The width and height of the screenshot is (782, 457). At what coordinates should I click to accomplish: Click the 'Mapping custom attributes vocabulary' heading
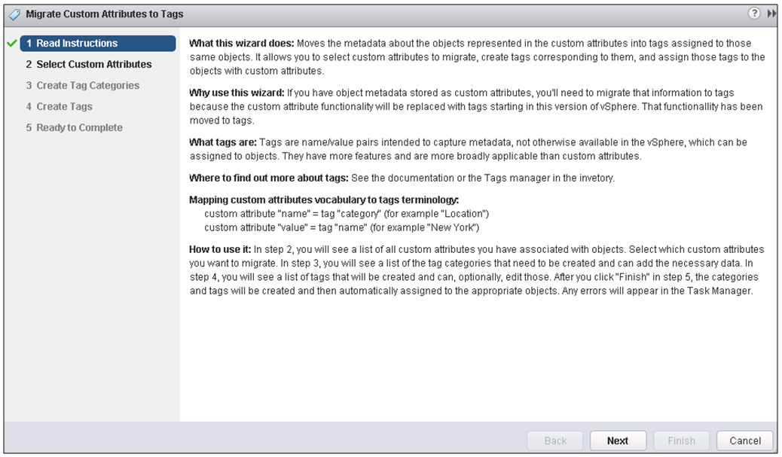[x=324, y=200]
